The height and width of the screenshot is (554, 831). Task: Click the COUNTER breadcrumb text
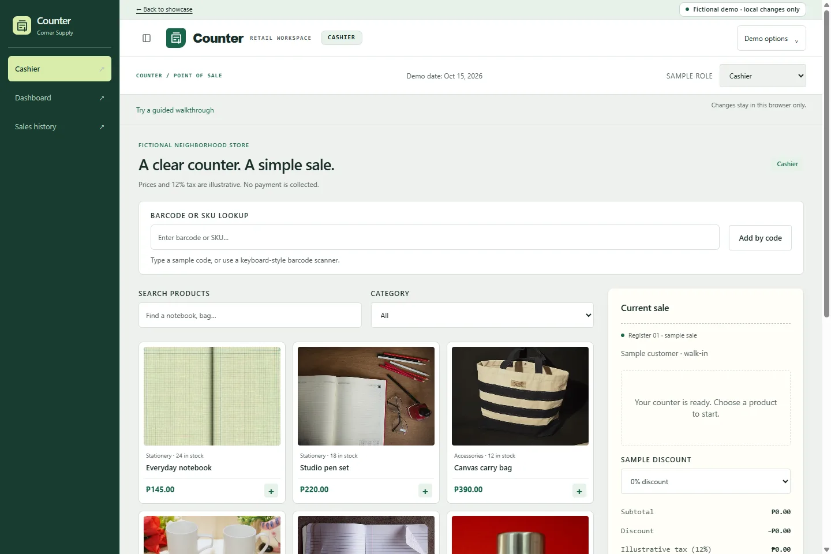tap(149, 76)
